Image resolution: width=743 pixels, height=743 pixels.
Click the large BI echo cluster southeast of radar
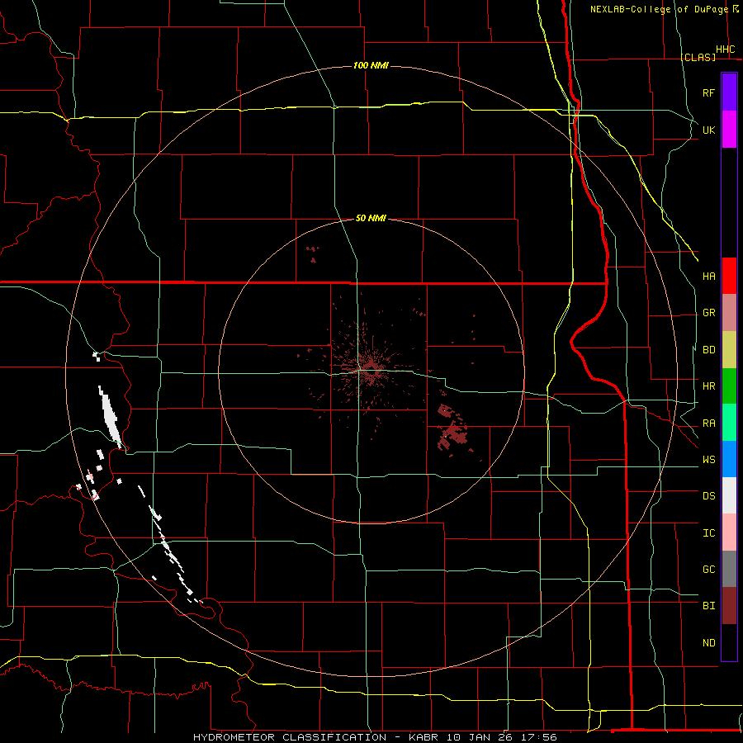452,429
